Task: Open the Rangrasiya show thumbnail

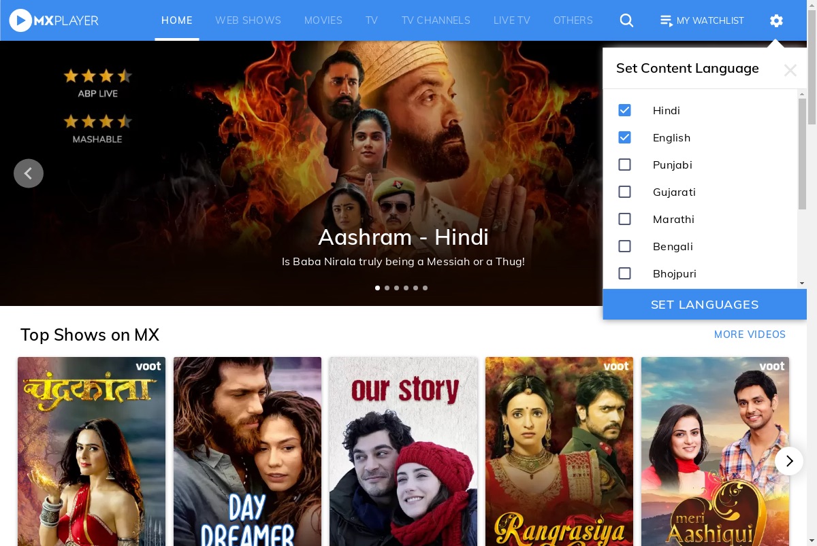Action: coord(559,451)
